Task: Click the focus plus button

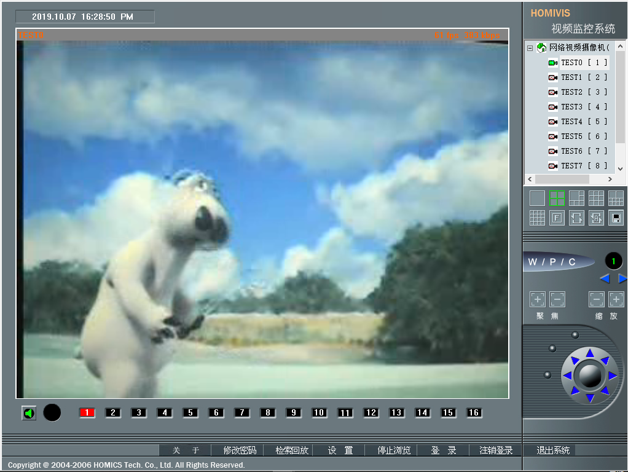Action: point(538,299)
